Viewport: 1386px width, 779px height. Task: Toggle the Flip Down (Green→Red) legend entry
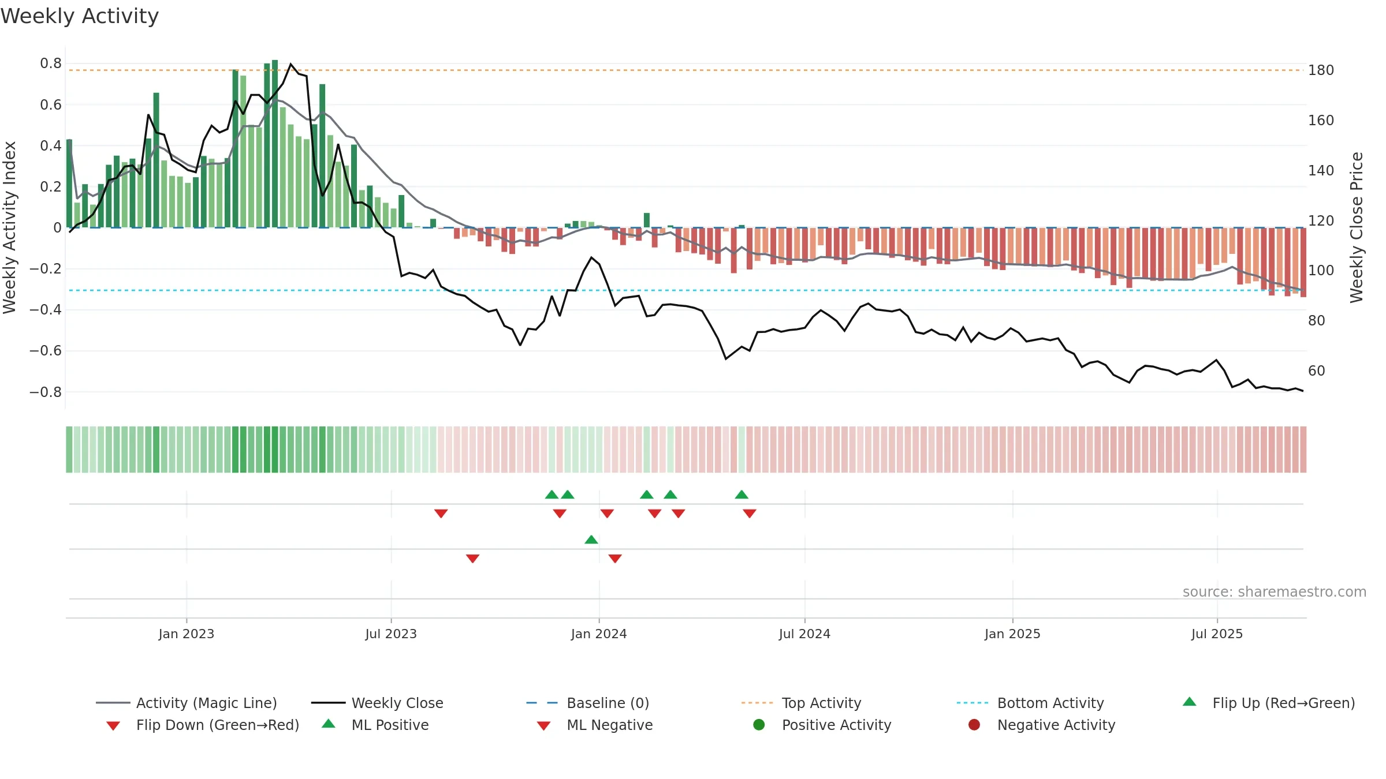[x=203, y=725]
